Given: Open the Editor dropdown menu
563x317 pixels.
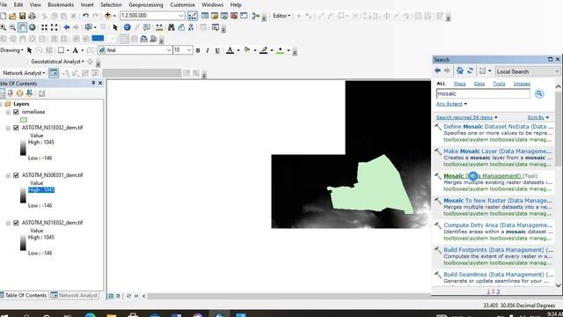Looking at the screenshot, I should pos(281,16).
